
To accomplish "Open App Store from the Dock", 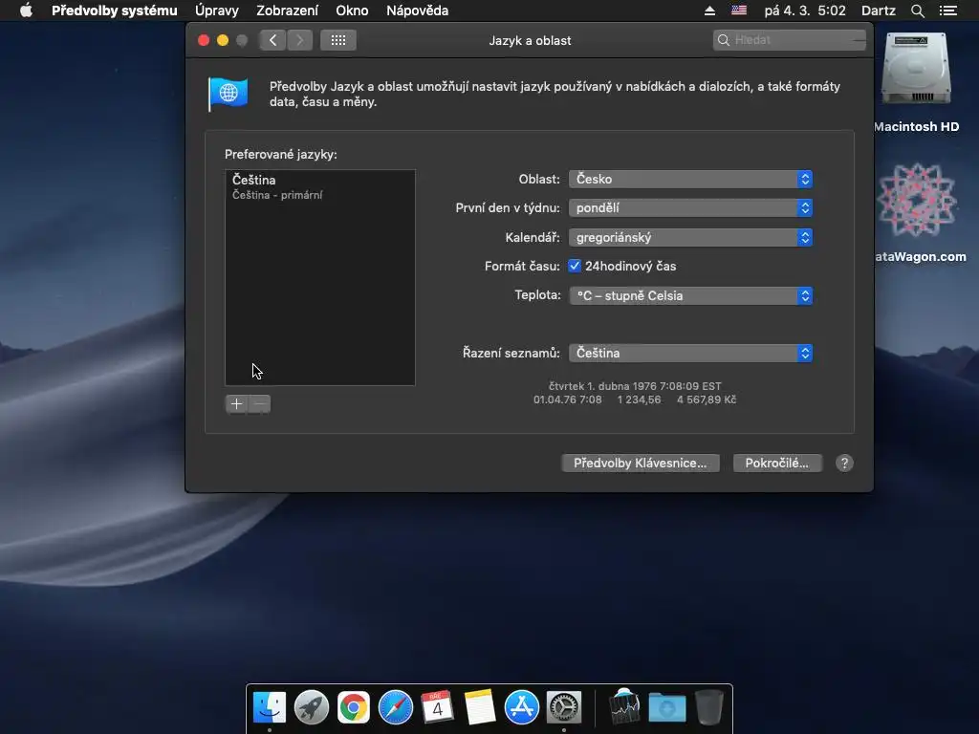I will (521, 708).
